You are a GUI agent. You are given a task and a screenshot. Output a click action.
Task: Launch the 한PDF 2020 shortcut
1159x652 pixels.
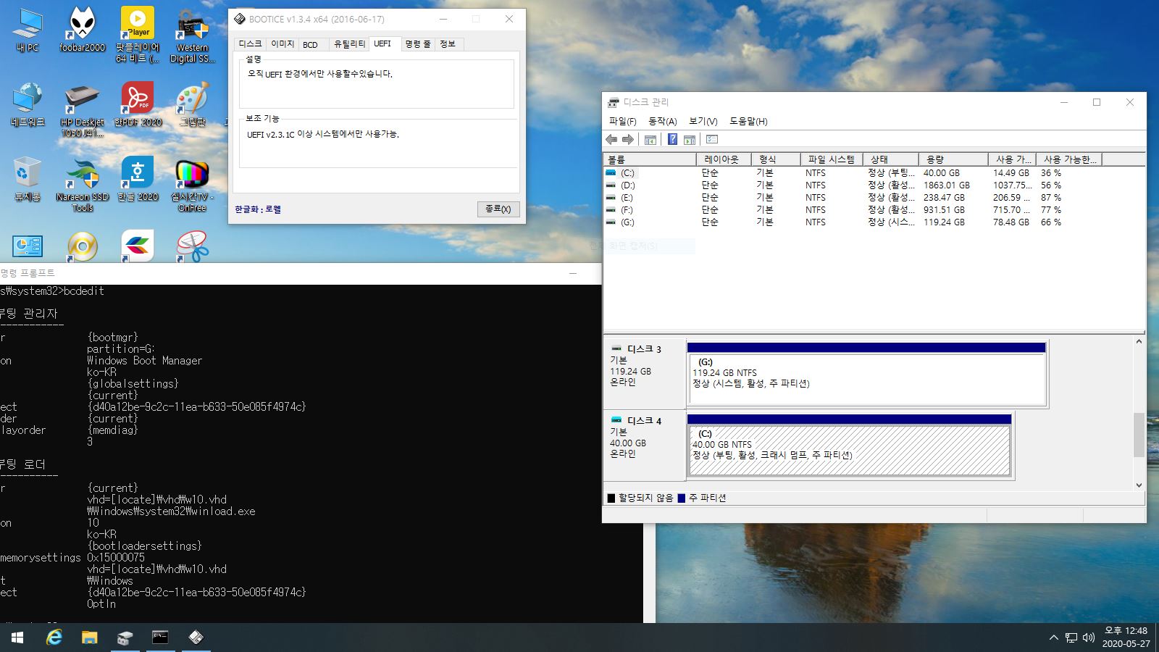[138, 105]
